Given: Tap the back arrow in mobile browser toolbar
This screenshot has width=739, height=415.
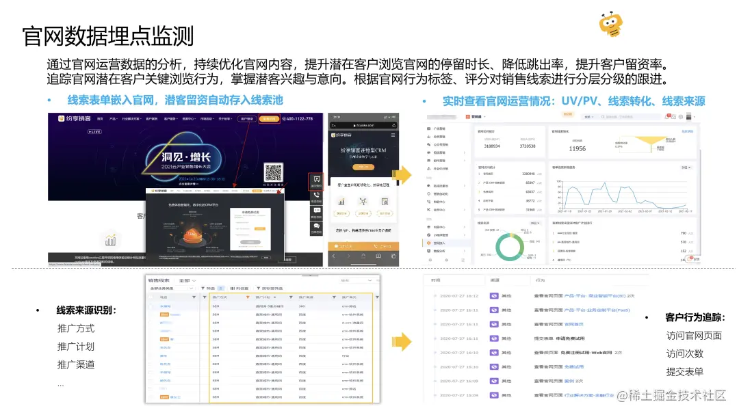Looking at the screenshot, I should [334, 256].
